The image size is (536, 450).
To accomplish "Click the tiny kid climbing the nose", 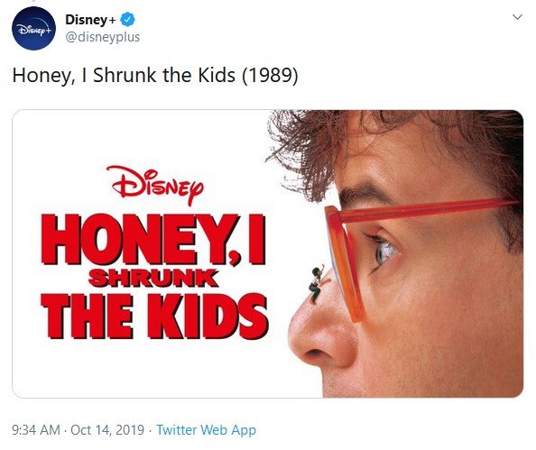I will coord(319,284).
